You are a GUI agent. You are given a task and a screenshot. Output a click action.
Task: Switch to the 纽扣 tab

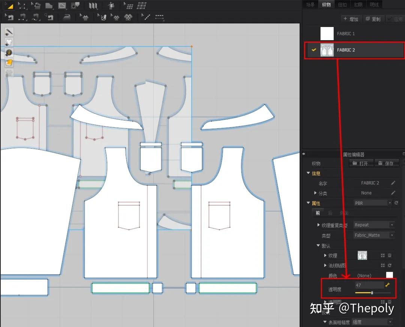click(x=342, y=5)
